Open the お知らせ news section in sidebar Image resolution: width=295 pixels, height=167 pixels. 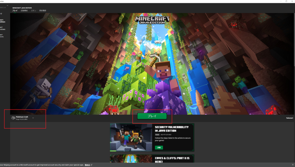coord(2,14)
